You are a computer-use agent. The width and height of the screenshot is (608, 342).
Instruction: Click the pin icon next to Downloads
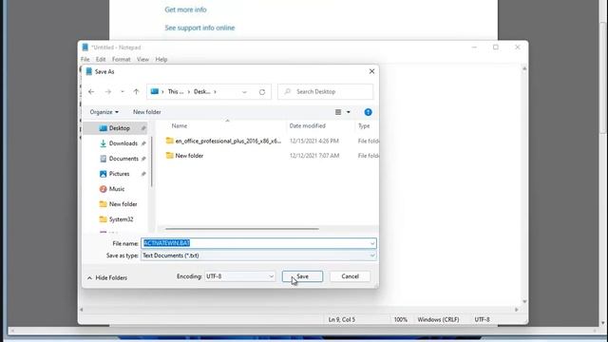143,143
